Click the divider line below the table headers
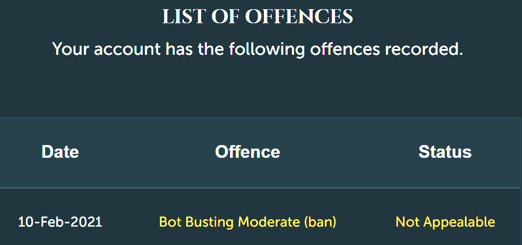Image resolution: width=522 pixels, height=245 pixels. click(x=260, y=188)
